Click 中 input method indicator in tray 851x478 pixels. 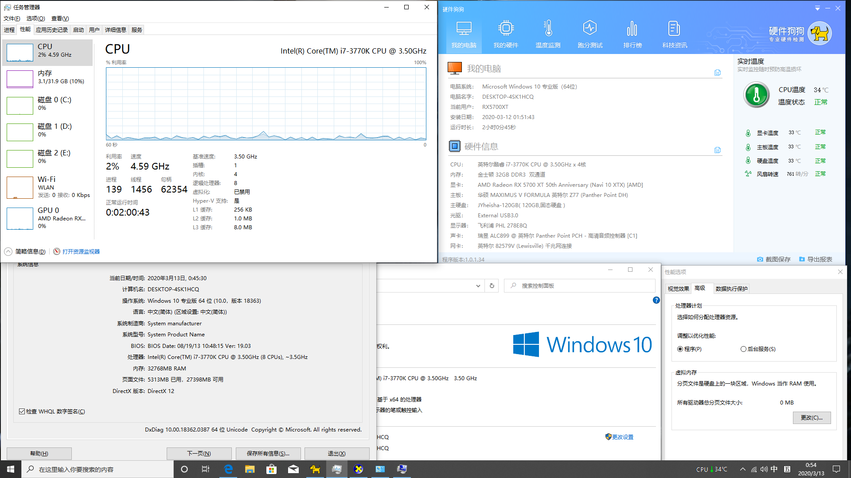tap(774, 469)
